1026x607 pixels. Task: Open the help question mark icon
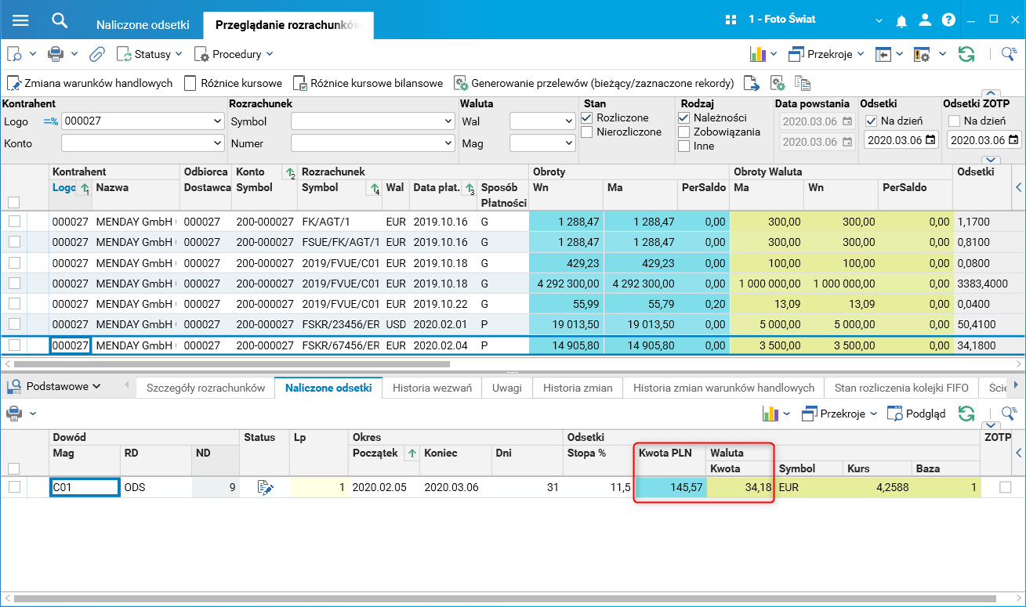948,20
